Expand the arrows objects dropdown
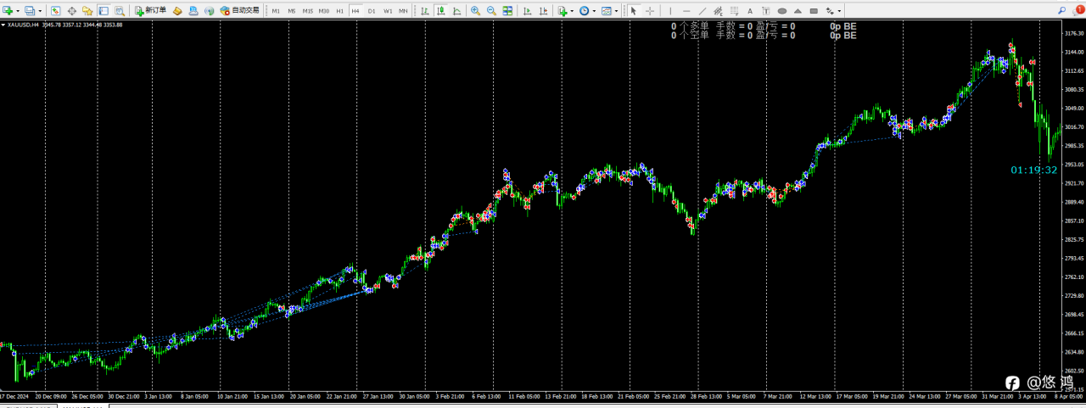The height and width of the screenshot is (408, 1086). (839, 11)
